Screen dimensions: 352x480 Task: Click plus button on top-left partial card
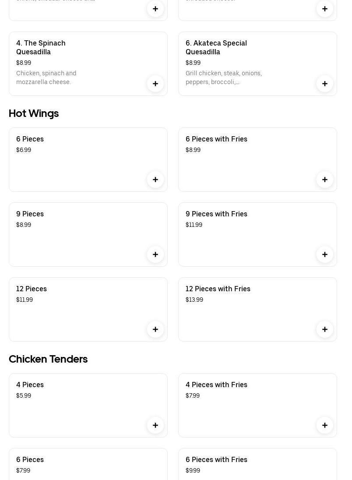coord(155,9)
